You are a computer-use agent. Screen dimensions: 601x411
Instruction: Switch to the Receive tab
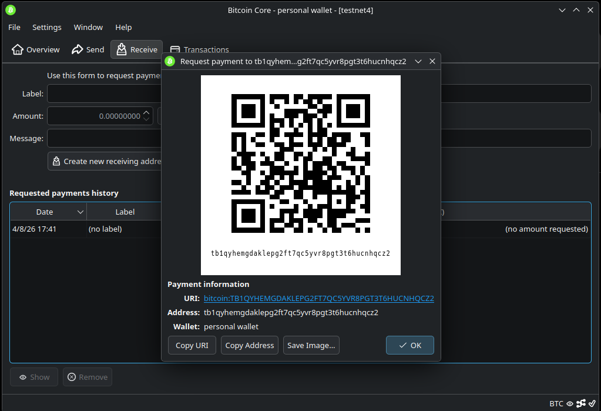point(136,49)
